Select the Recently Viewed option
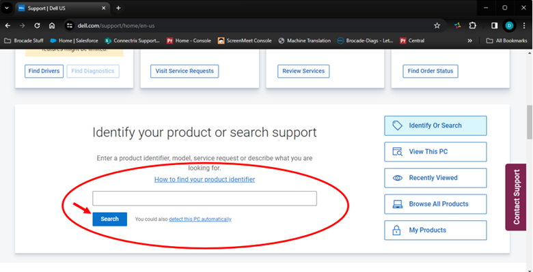 coord(435,178)
